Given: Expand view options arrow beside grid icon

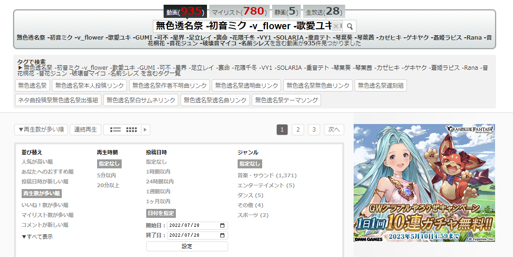Looking at the screenshot, I should (145, 130).
